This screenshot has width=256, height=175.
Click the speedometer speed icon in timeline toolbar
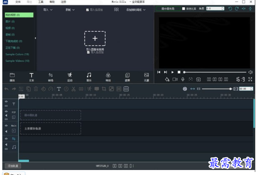[x=51, y=89]
